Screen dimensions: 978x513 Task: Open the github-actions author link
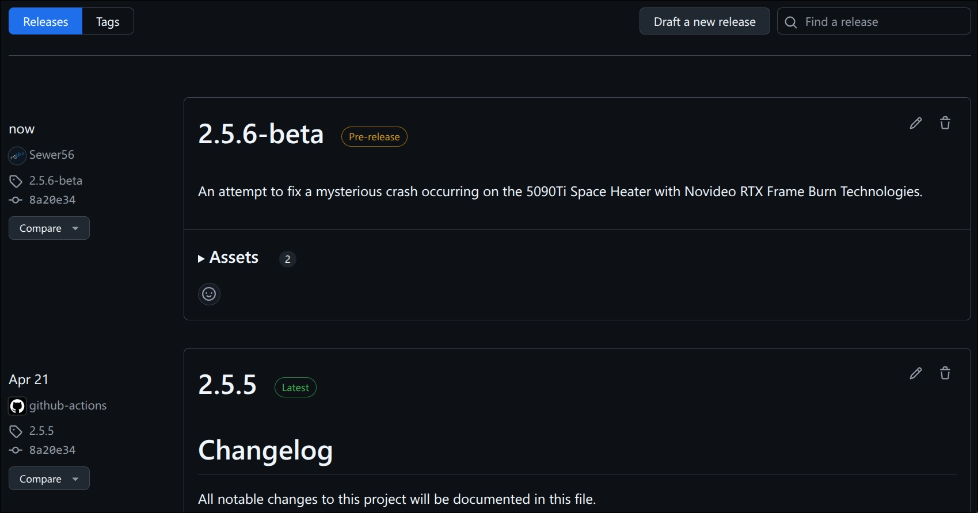point(68,405)
